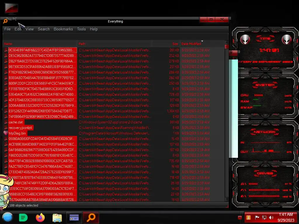This screenshot has width=299, height=224.
Task: Select the recovery.jsonlz4 file name
Action: tap(20, 128)
